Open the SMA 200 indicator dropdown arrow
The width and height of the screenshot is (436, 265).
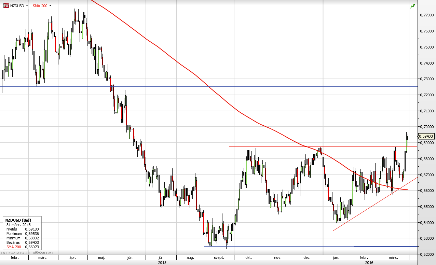click(50, 6)
